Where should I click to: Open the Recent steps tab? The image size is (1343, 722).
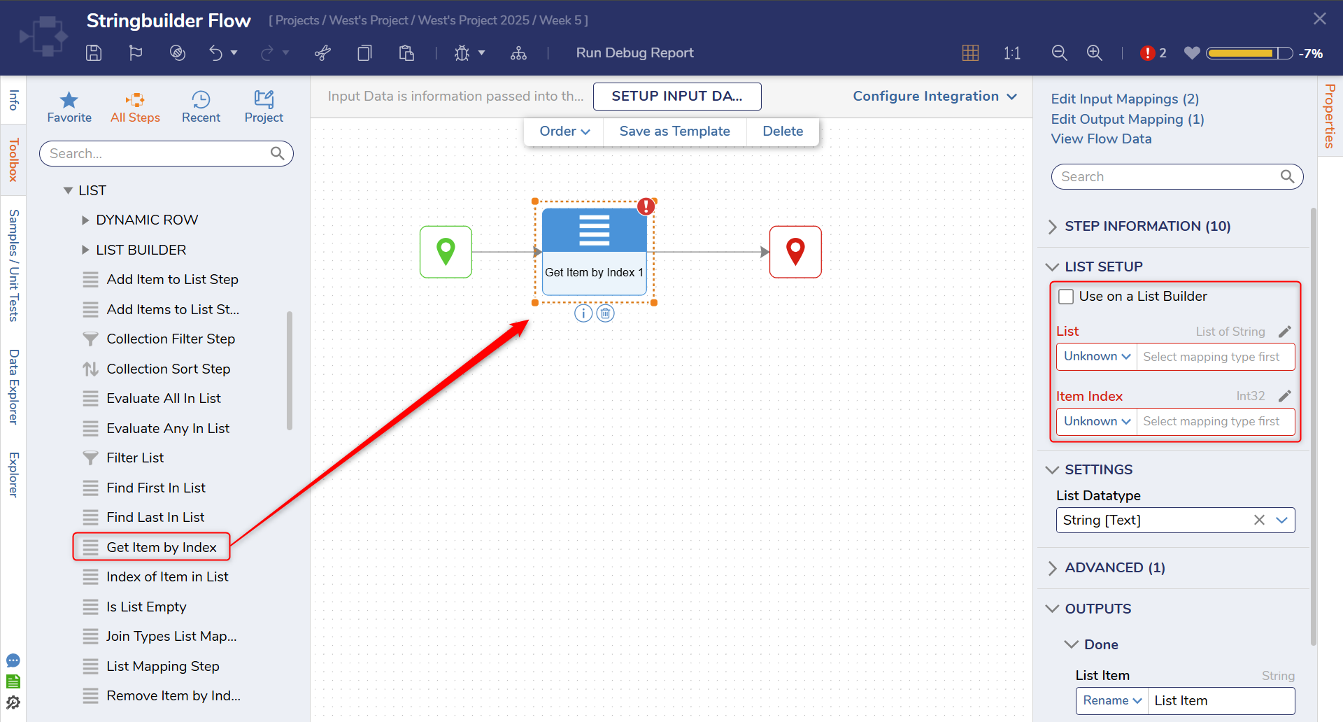[201, 107]
